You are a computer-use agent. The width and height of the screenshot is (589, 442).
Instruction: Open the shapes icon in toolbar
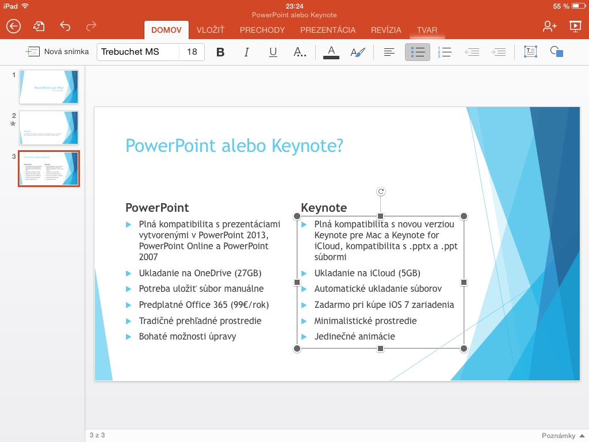556,52
